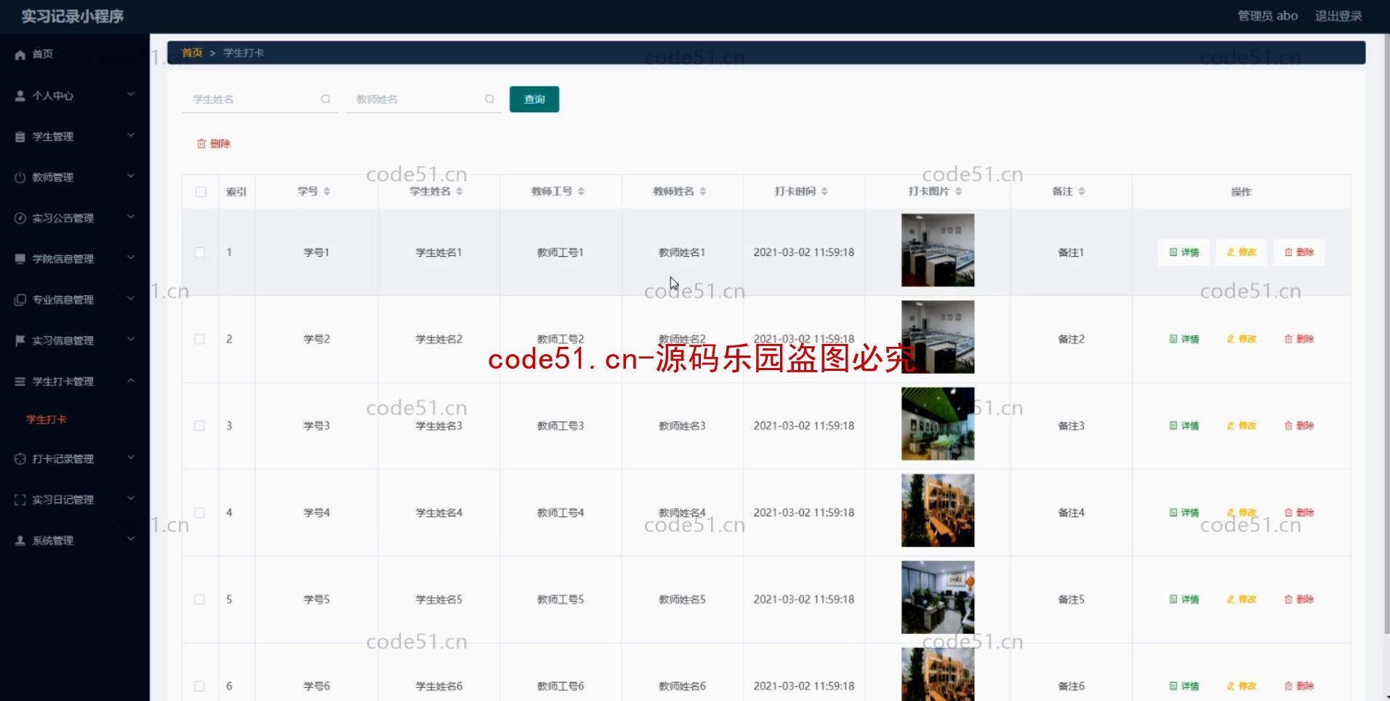Image resolution: width=1390 pixels, height=701 pixels.
Task: Open 系统管理 menu item
Action: pos(75,540)
